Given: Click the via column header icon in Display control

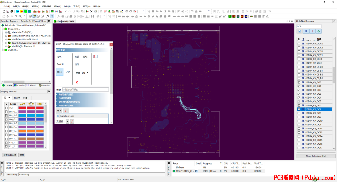Looking at the screenshot, I should pos(40,104).
